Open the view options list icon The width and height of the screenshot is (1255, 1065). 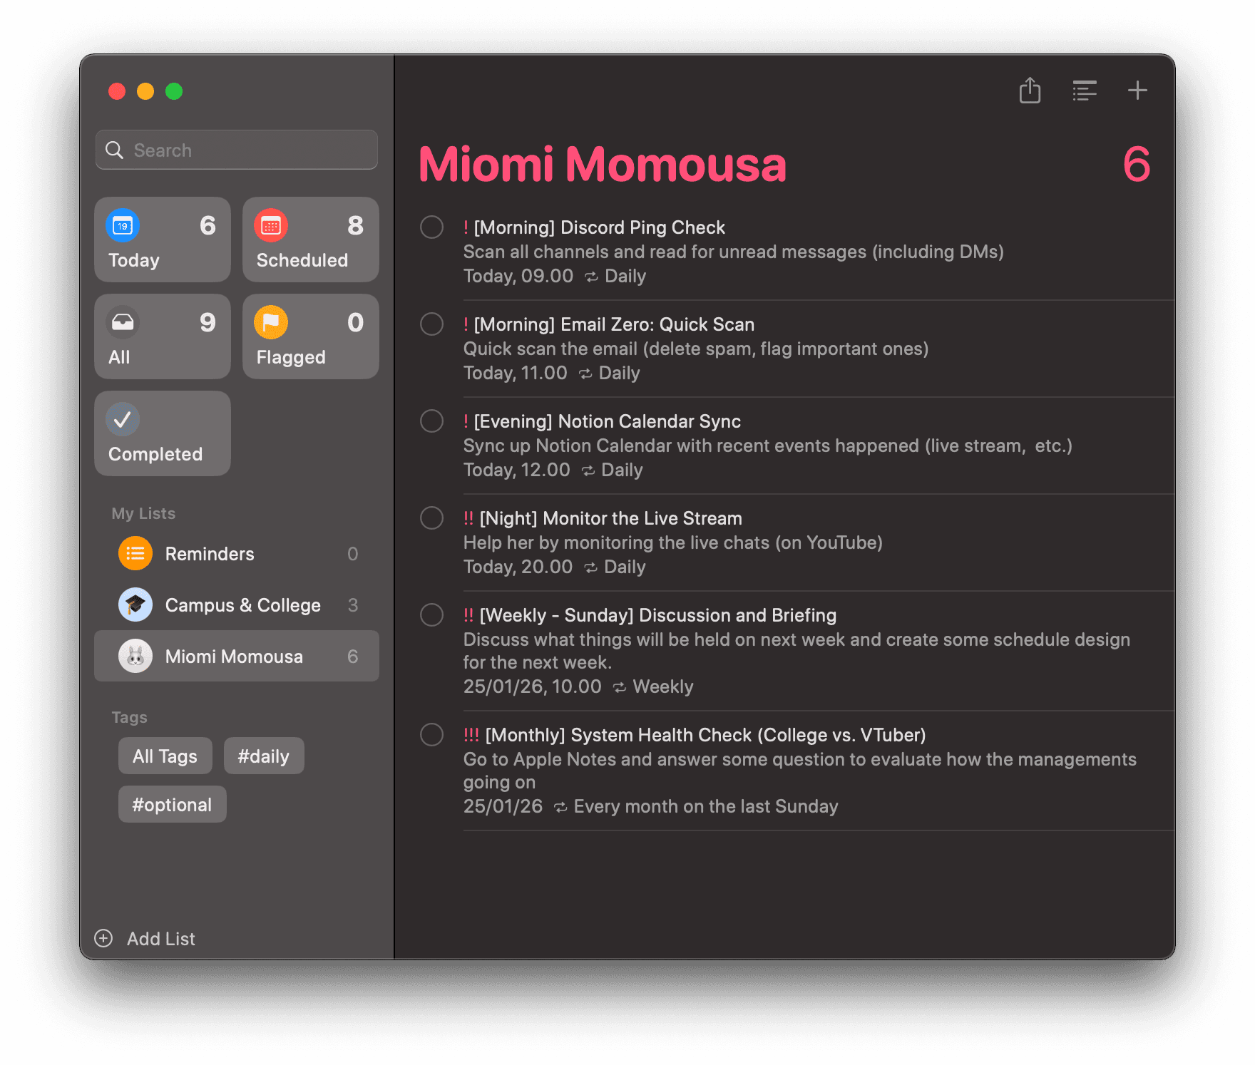[x=1084, y=91]
